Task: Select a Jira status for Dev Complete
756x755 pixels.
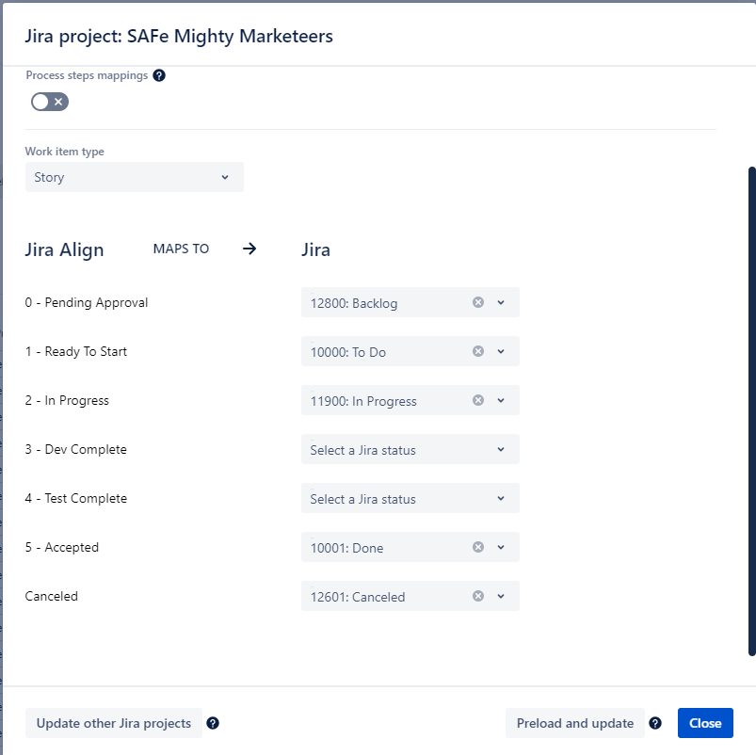Action: (410, 449)
